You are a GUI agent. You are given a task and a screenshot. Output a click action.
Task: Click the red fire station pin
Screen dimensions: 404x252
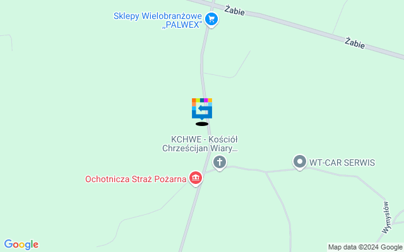pos(196,179)
